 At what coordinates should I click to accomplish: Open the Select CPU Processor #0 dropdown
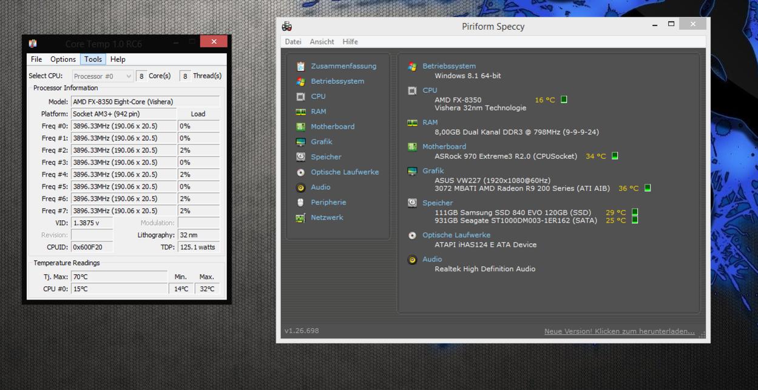[103, 76]
